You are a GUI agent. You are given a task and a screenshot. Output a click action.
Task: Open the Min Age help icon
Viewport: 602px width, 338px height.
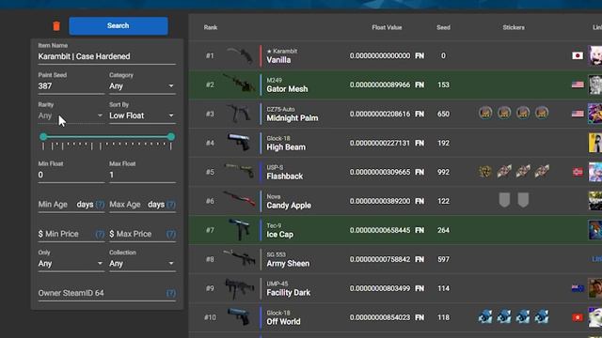point(100,205)
